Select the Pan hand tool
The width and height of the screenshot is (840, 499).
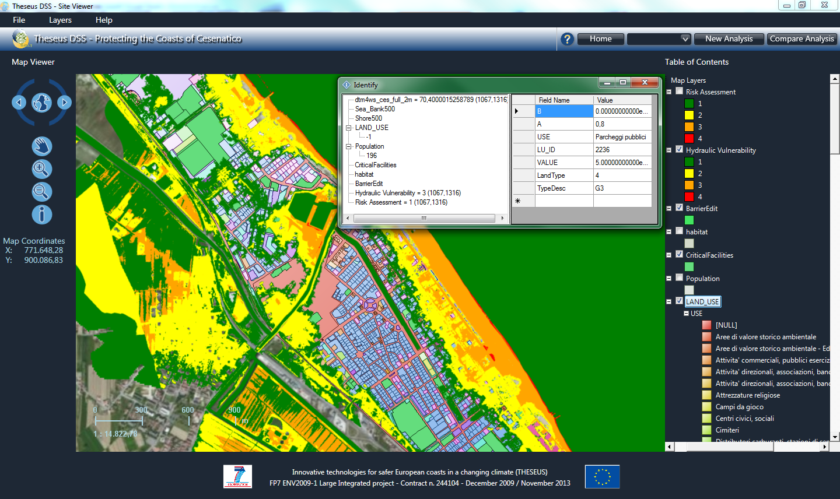(x=41, y=146)
